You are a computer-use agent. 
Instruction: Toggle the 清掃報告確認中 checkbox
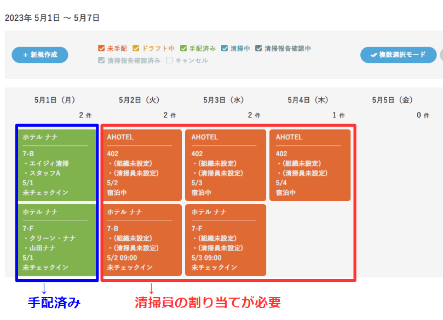point(259,49)
